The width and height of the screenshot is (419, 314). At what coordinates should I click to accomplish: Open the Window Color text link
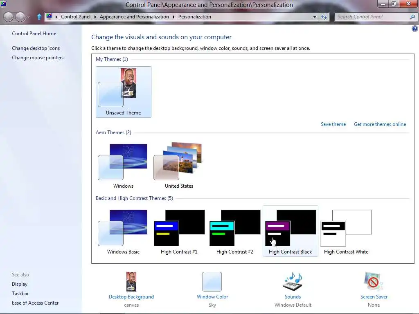[212, 297]
